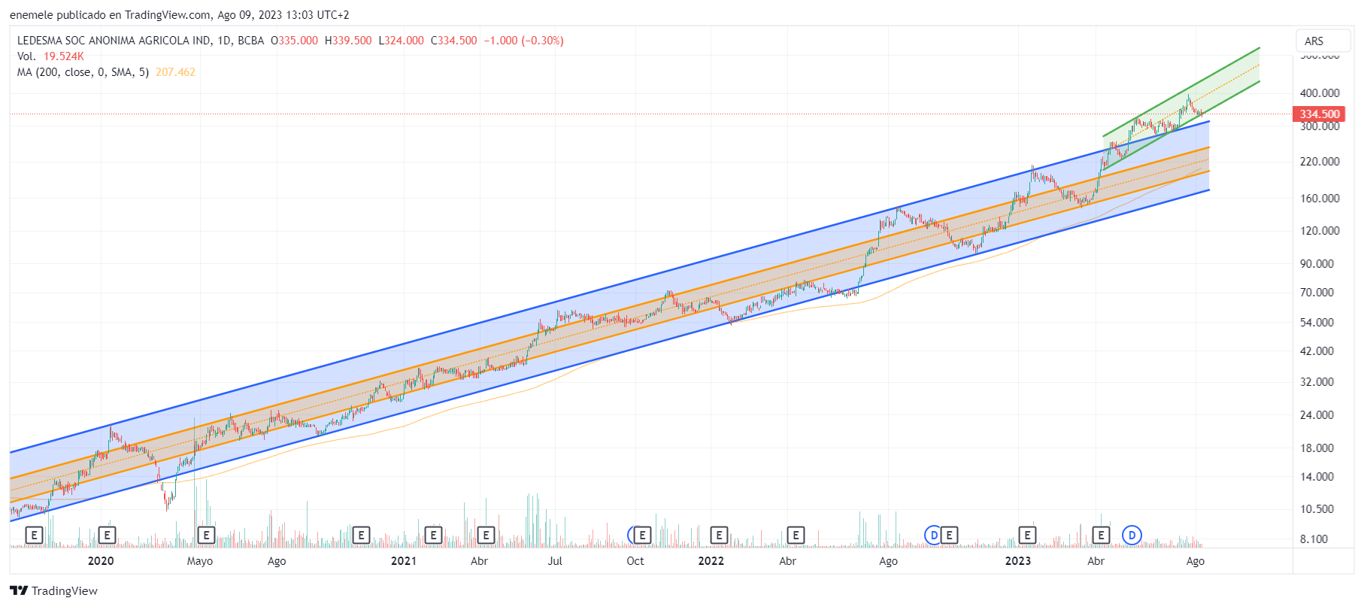Viewport: 1364px width, 607px height.
Task: Click the Jul label on the time axis
Action: pyautogui.click(x=555, y=561)
